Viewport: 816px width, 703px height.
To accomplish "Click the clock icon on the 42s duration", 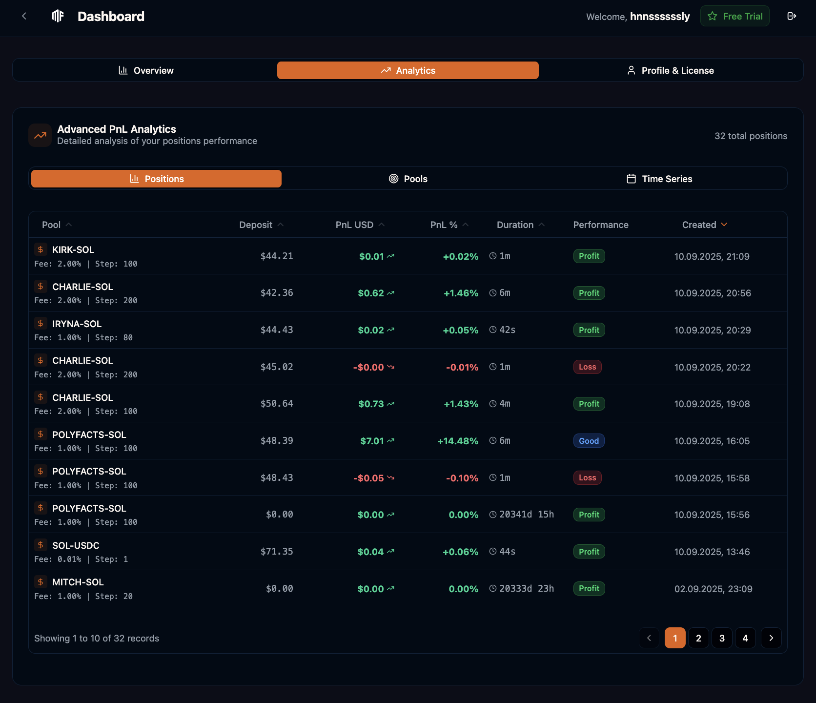I will [x=492, y=330].
